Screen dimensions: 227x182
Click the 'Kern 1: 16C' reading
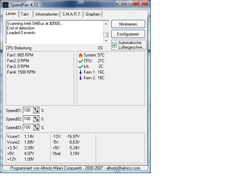tap(94, 72)
